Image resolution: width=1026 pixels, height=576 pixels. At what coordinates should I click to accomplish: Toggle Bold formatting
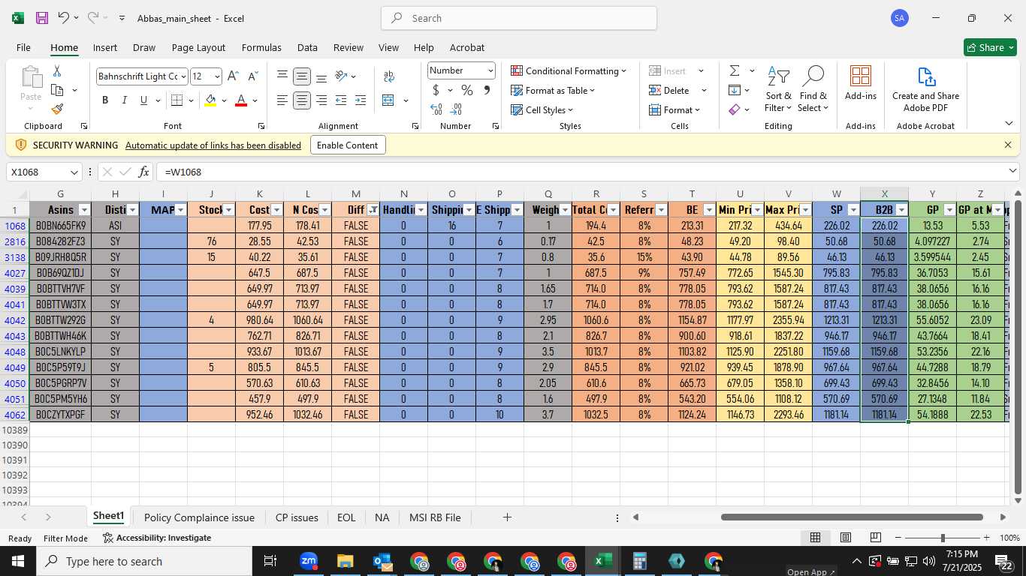point(105,100)
